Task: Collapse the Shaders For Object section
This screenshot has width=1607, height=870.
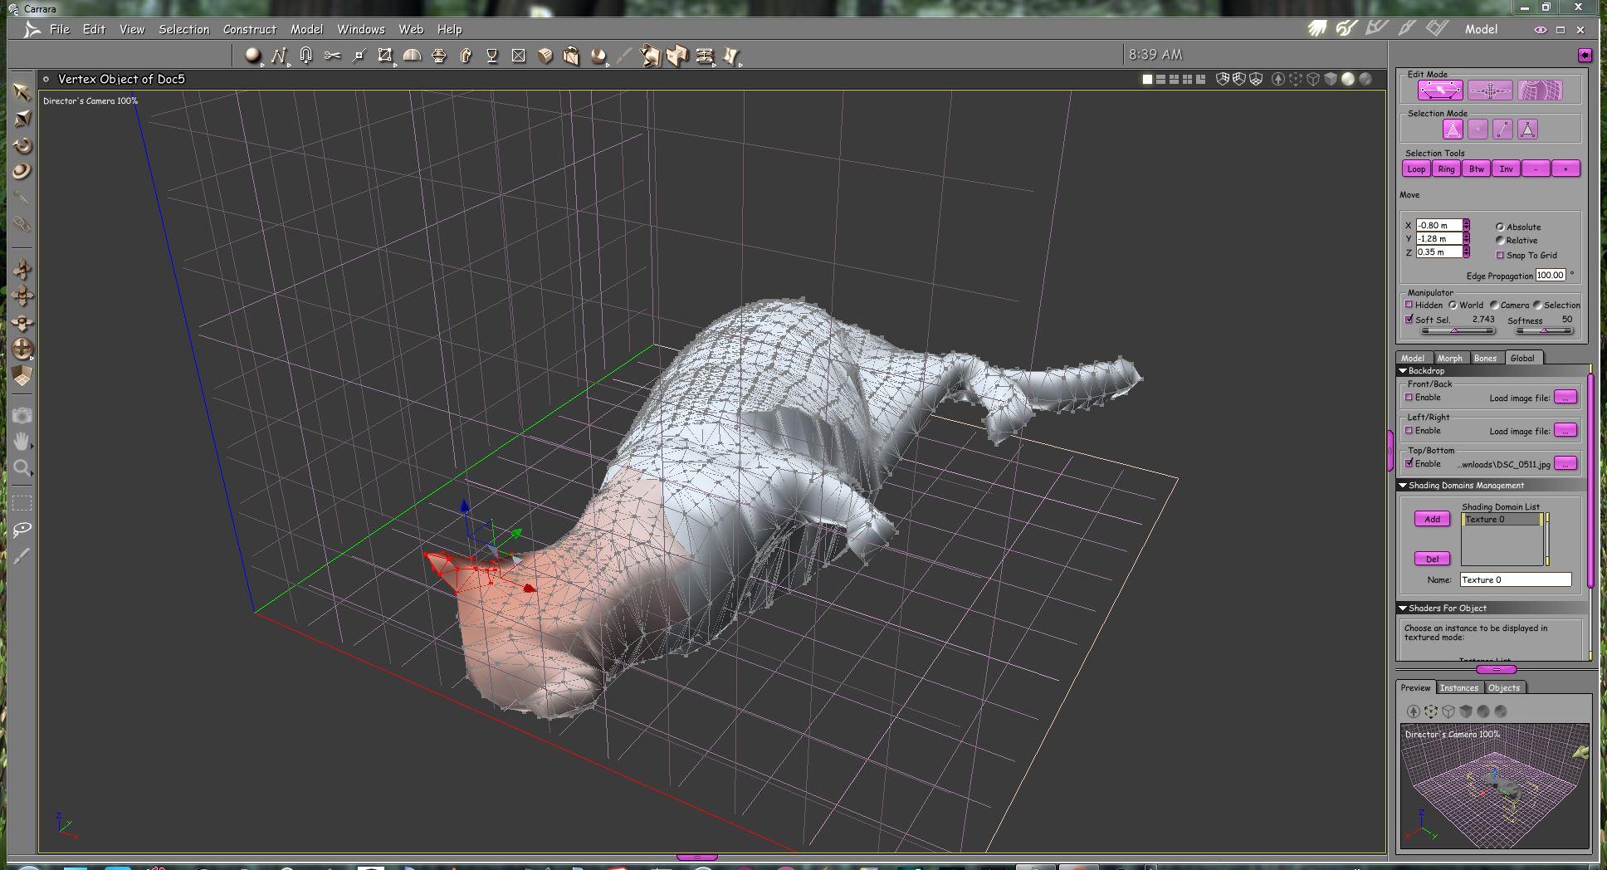Action: pos(1403,609)
